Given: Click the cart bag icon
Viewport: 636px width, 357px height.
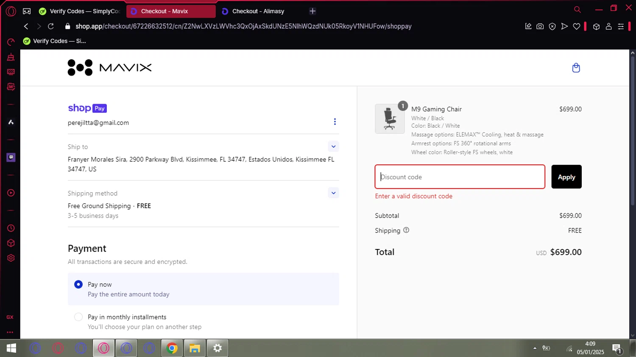Looking at the screenshot, I should 576,68.
